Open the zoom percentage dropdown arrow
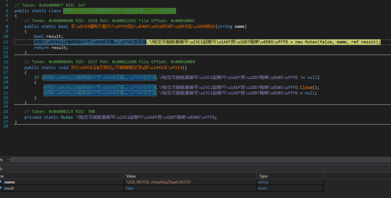Screen dimensions: 391x198 (8, 160)
